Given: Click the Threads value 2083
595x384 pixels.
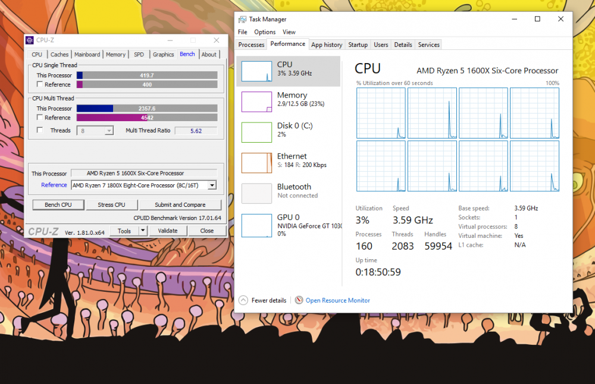Looking at the screenshot, I should 403,246.
